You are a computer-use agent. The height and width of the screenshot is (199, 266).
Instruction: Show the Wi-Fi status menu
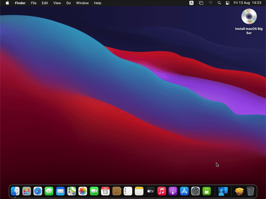pos(211,3)
